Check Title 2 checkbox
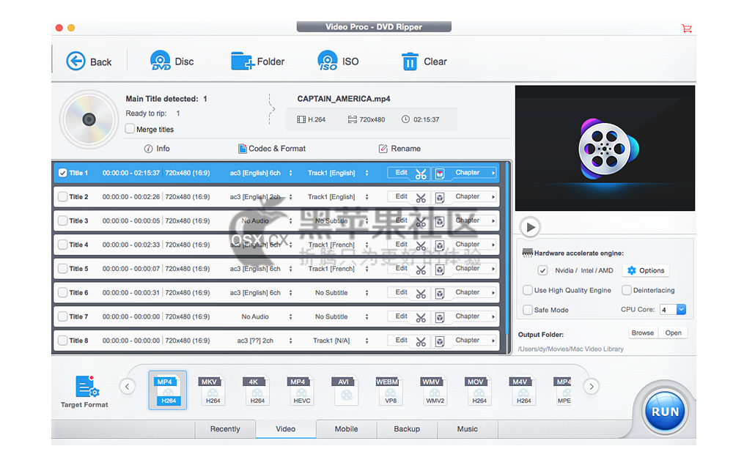 coord(62,196)
